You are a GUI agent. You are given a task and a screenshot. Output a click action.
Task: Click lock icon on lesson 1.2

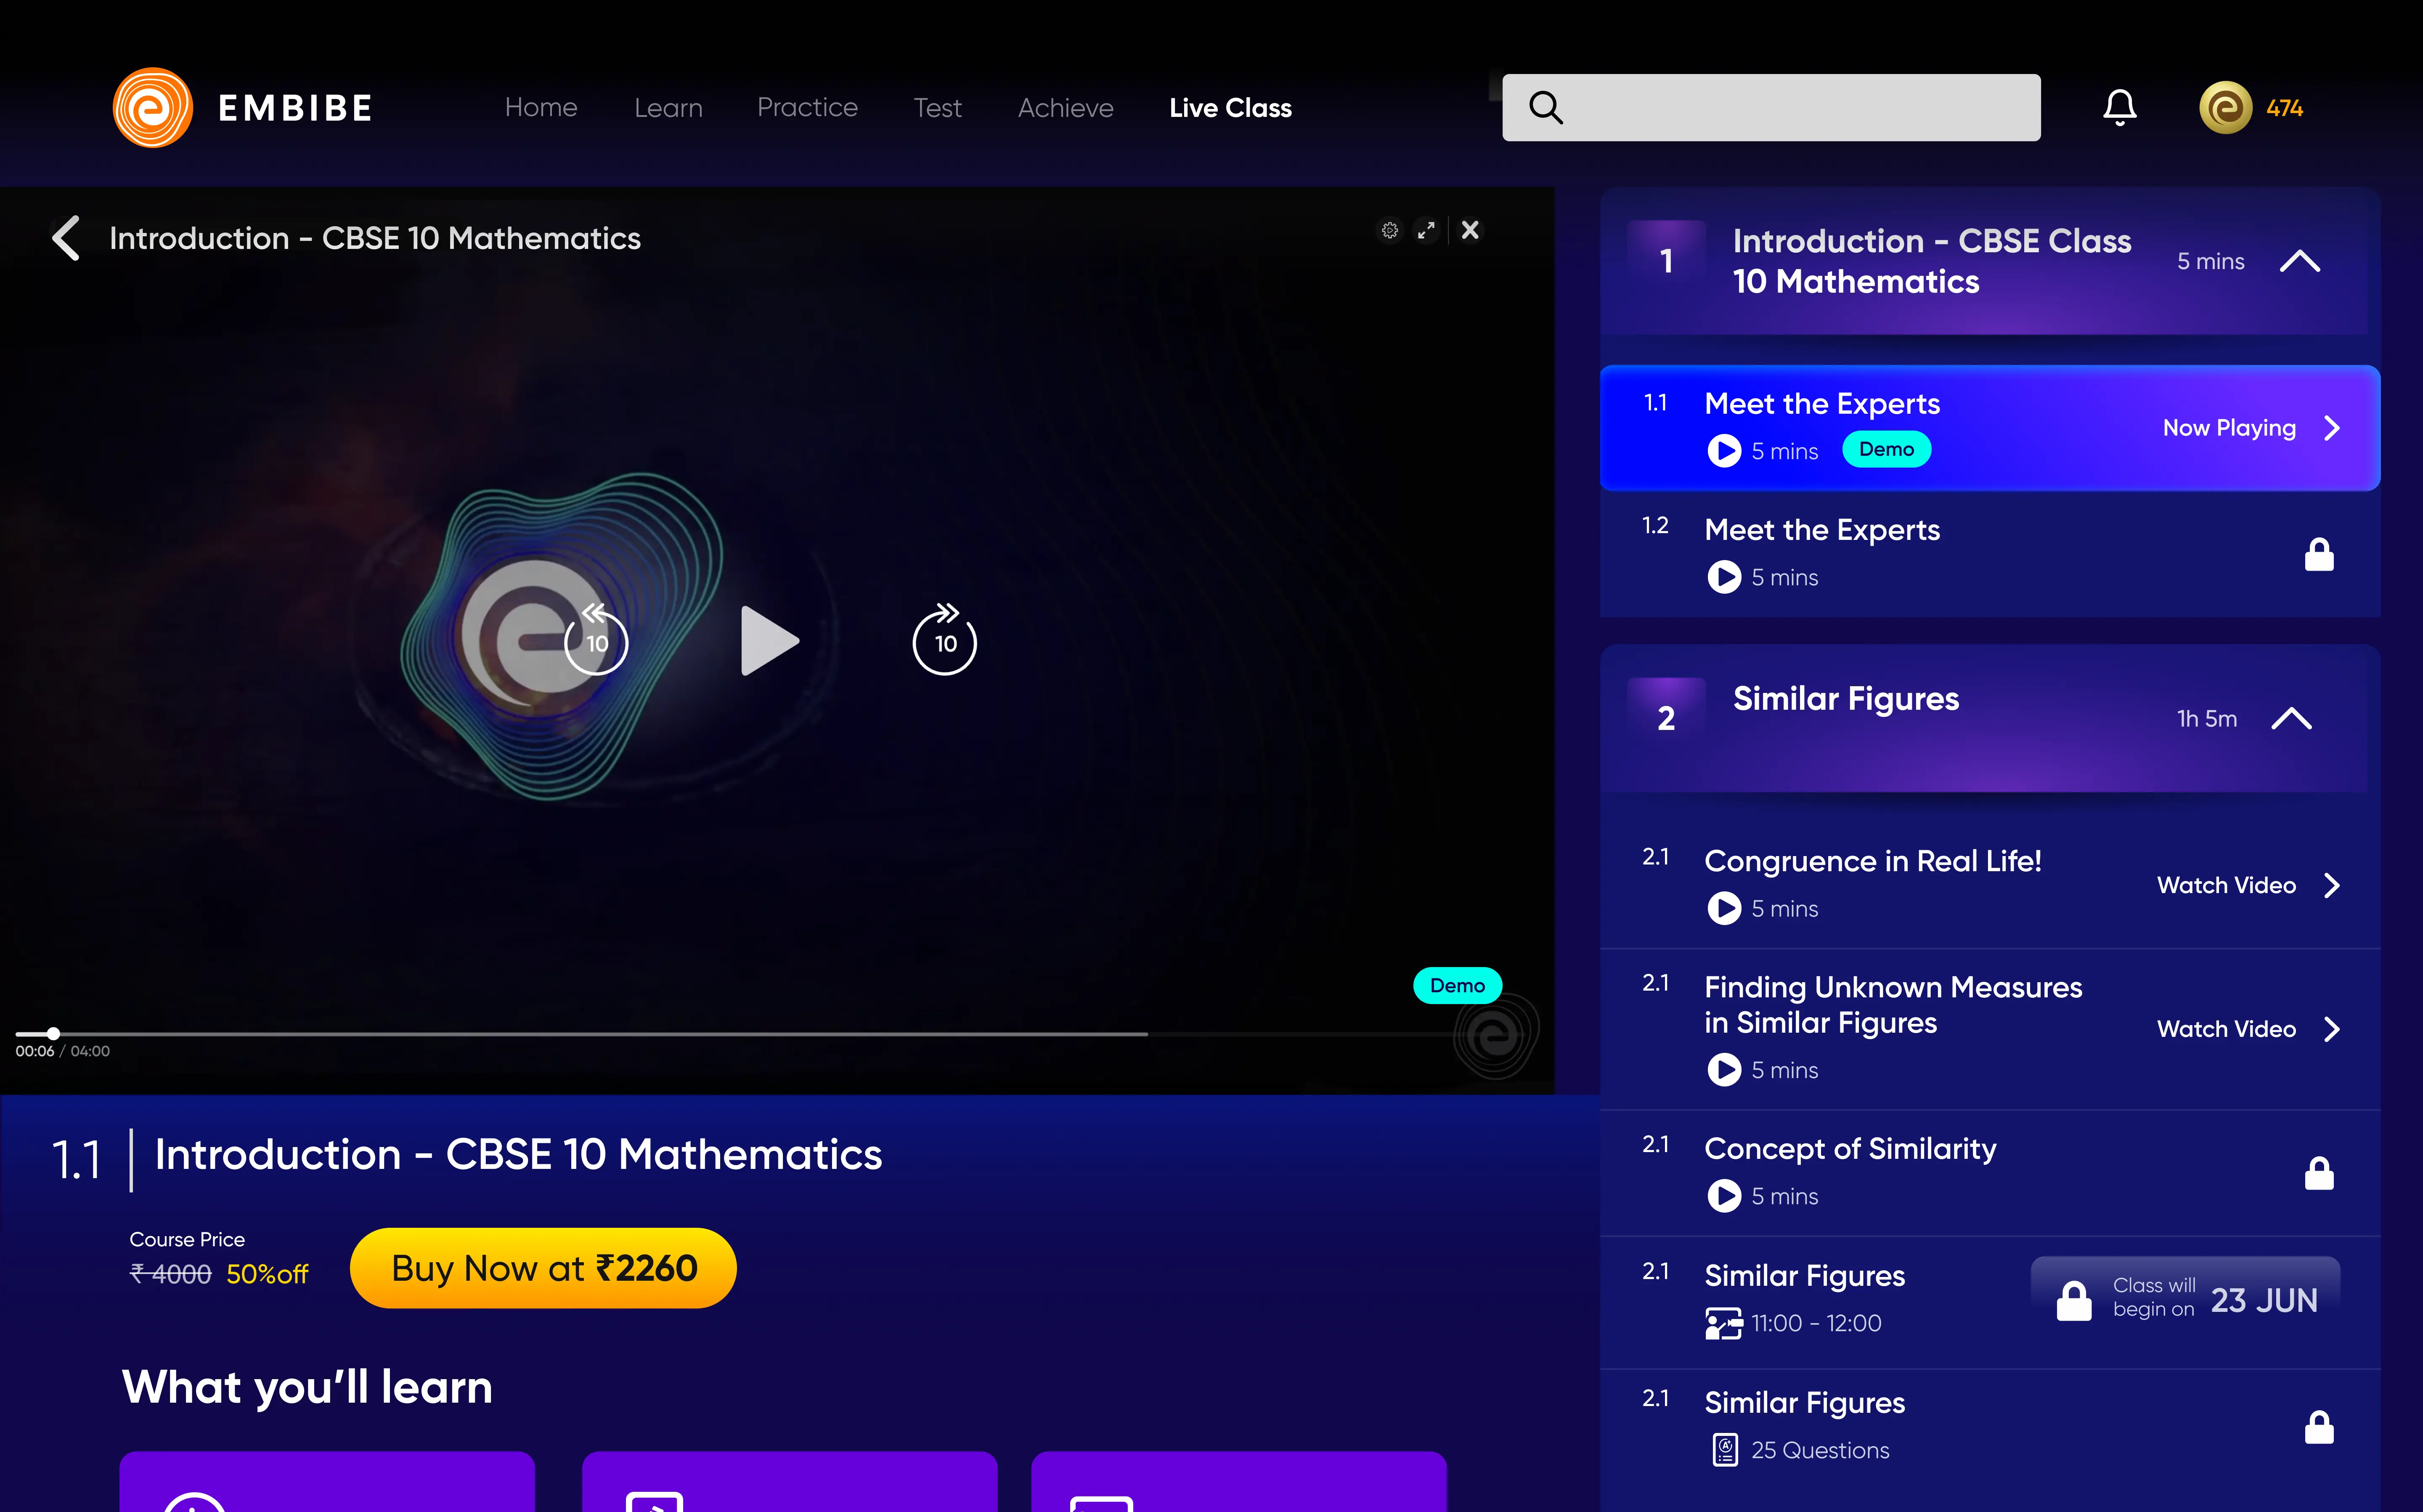point(2319,554)
